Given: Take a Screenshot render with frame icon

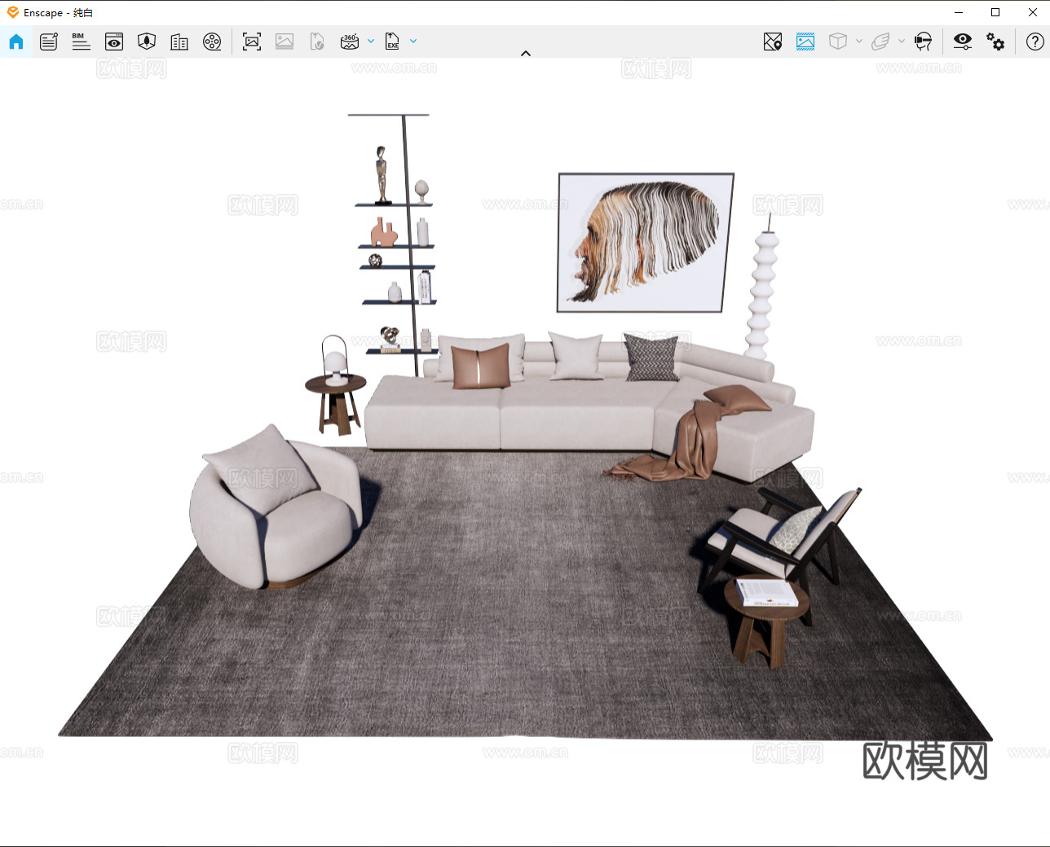Looking at the screenshot, I should [x=252, y=42].
